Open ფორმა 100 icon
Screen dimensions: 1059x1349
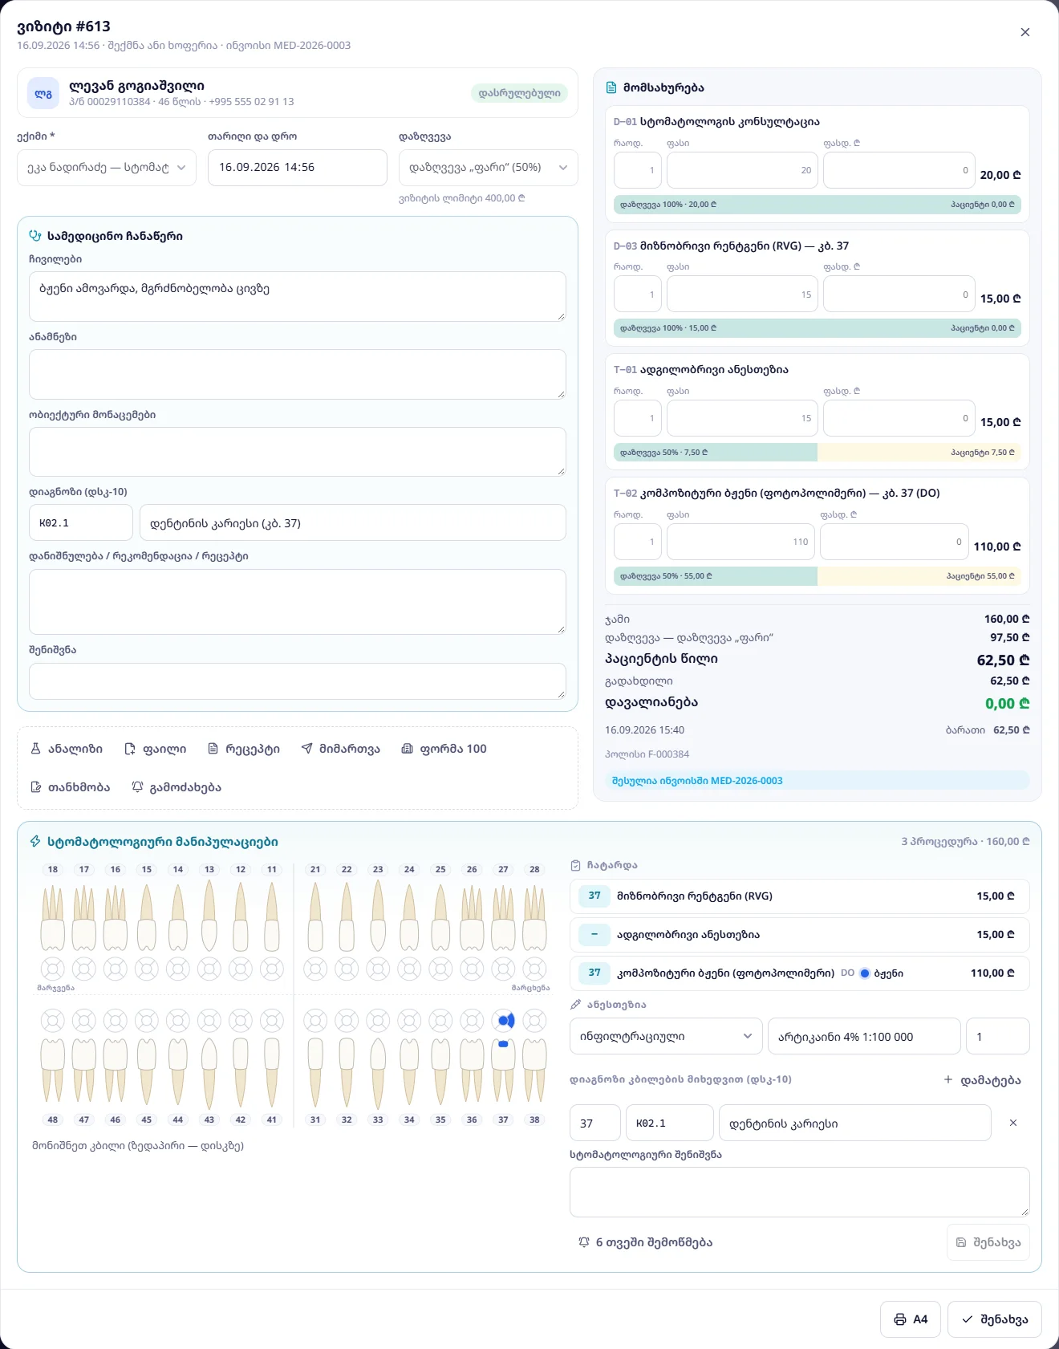(x=407, y=749)
